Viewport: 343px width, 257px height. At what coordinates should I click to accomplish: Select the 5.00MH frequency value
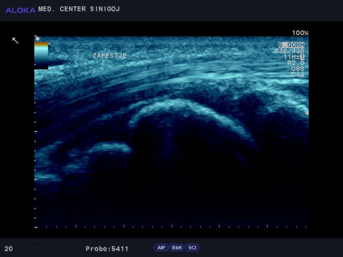point(292,45)
